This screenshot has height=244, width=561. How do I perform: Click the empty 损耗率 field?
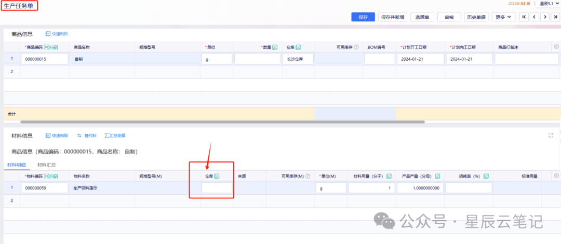click(469, 188)
